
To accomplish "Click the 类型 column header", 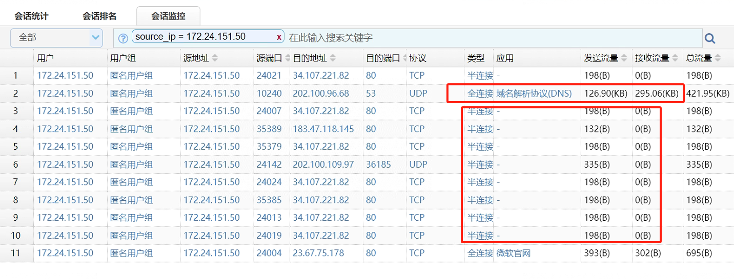I will (476, 58).
